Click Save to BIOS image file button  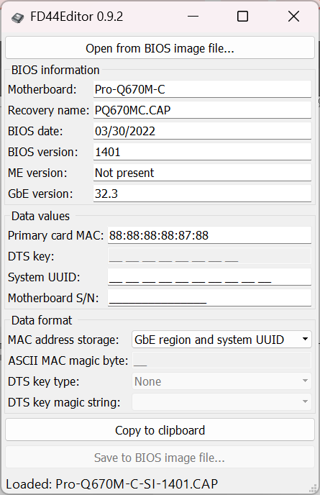tap(160, 457)
